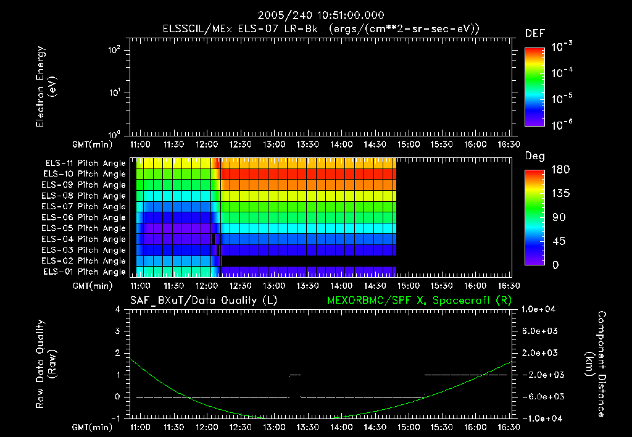Select the ELS-06 Pitch Angle row label
The width and height of the screenshot is (632, 437).
tap(84, 217)
